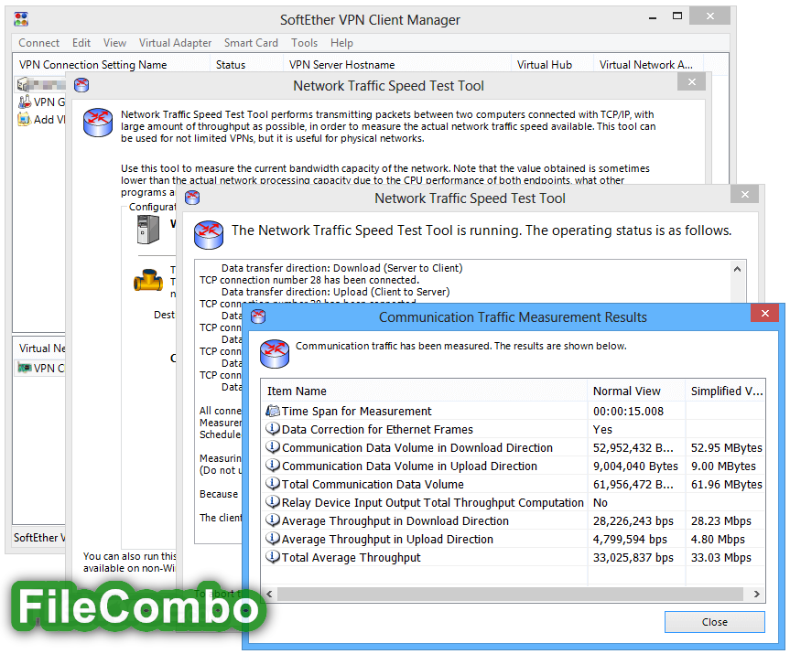The height and width of the screenshot is (654, 790).
Task: Click the TCP connection number 28 log line
Action: (309, 280)
